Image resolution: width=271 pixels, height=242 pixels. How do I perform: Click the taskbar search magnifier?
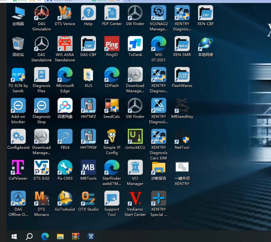pyautogui.click(x=29, y=236)
